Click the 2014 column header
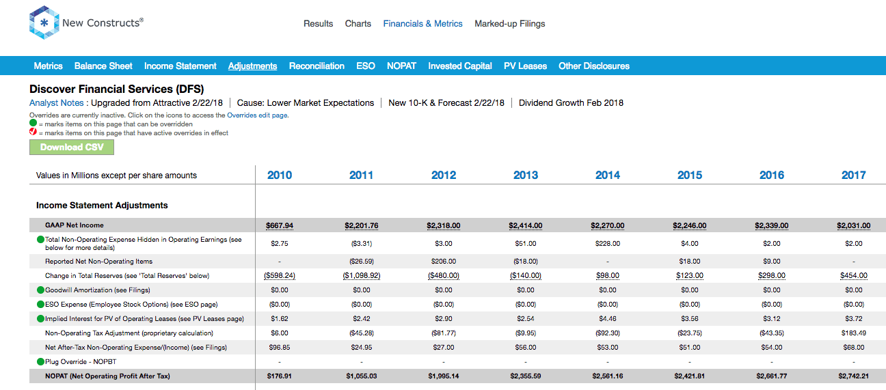886x390 pixels. point(608,176)
